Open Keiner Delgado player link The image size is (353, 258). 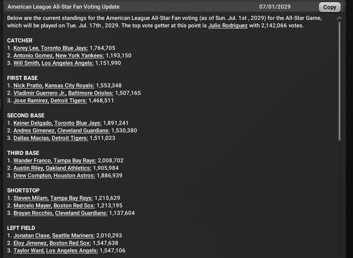tap(33, 123)
